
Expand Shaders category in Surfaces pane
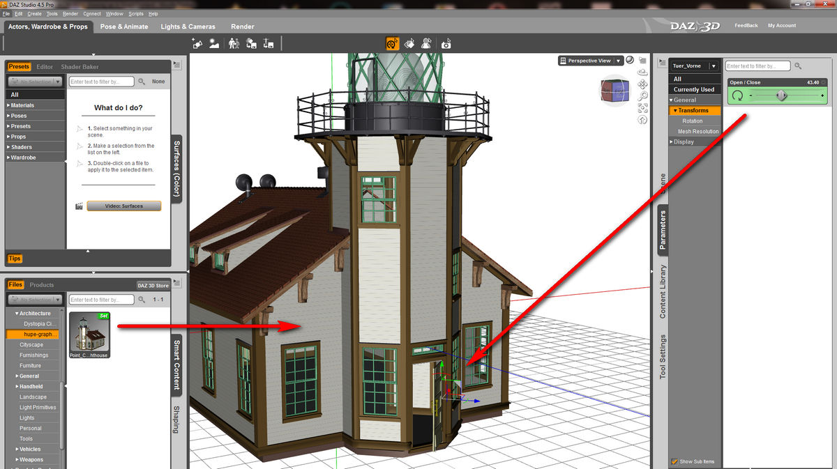[8, 148]
